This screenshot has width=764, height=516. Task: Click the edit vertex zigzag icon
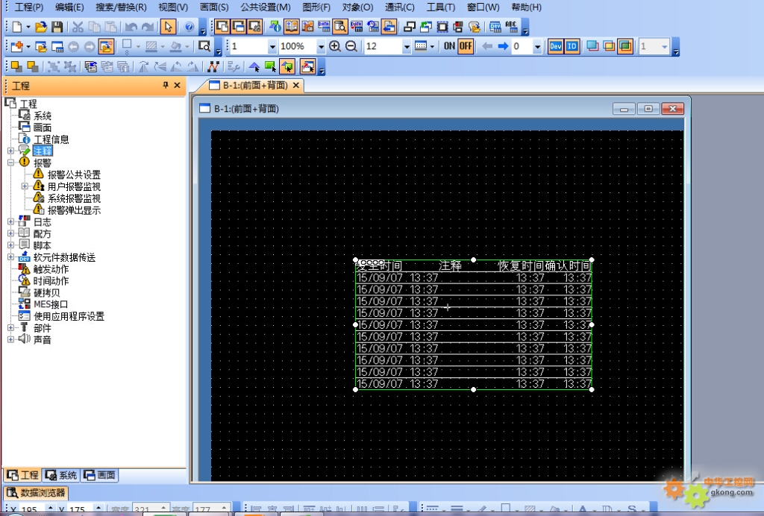tap(213, 66)
